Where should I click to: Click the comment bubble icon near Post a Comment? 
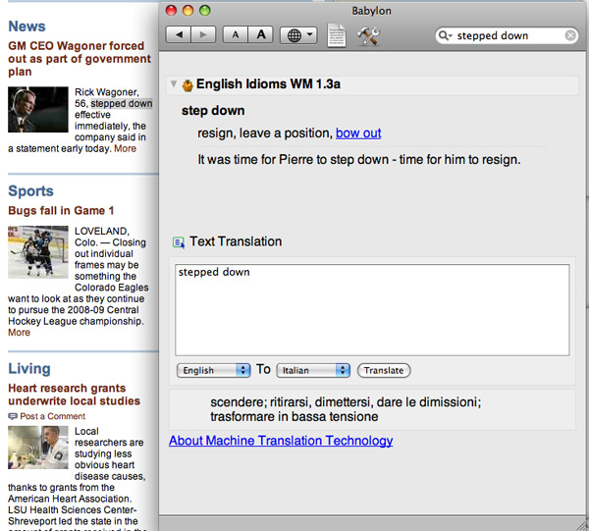coord(13,416)
